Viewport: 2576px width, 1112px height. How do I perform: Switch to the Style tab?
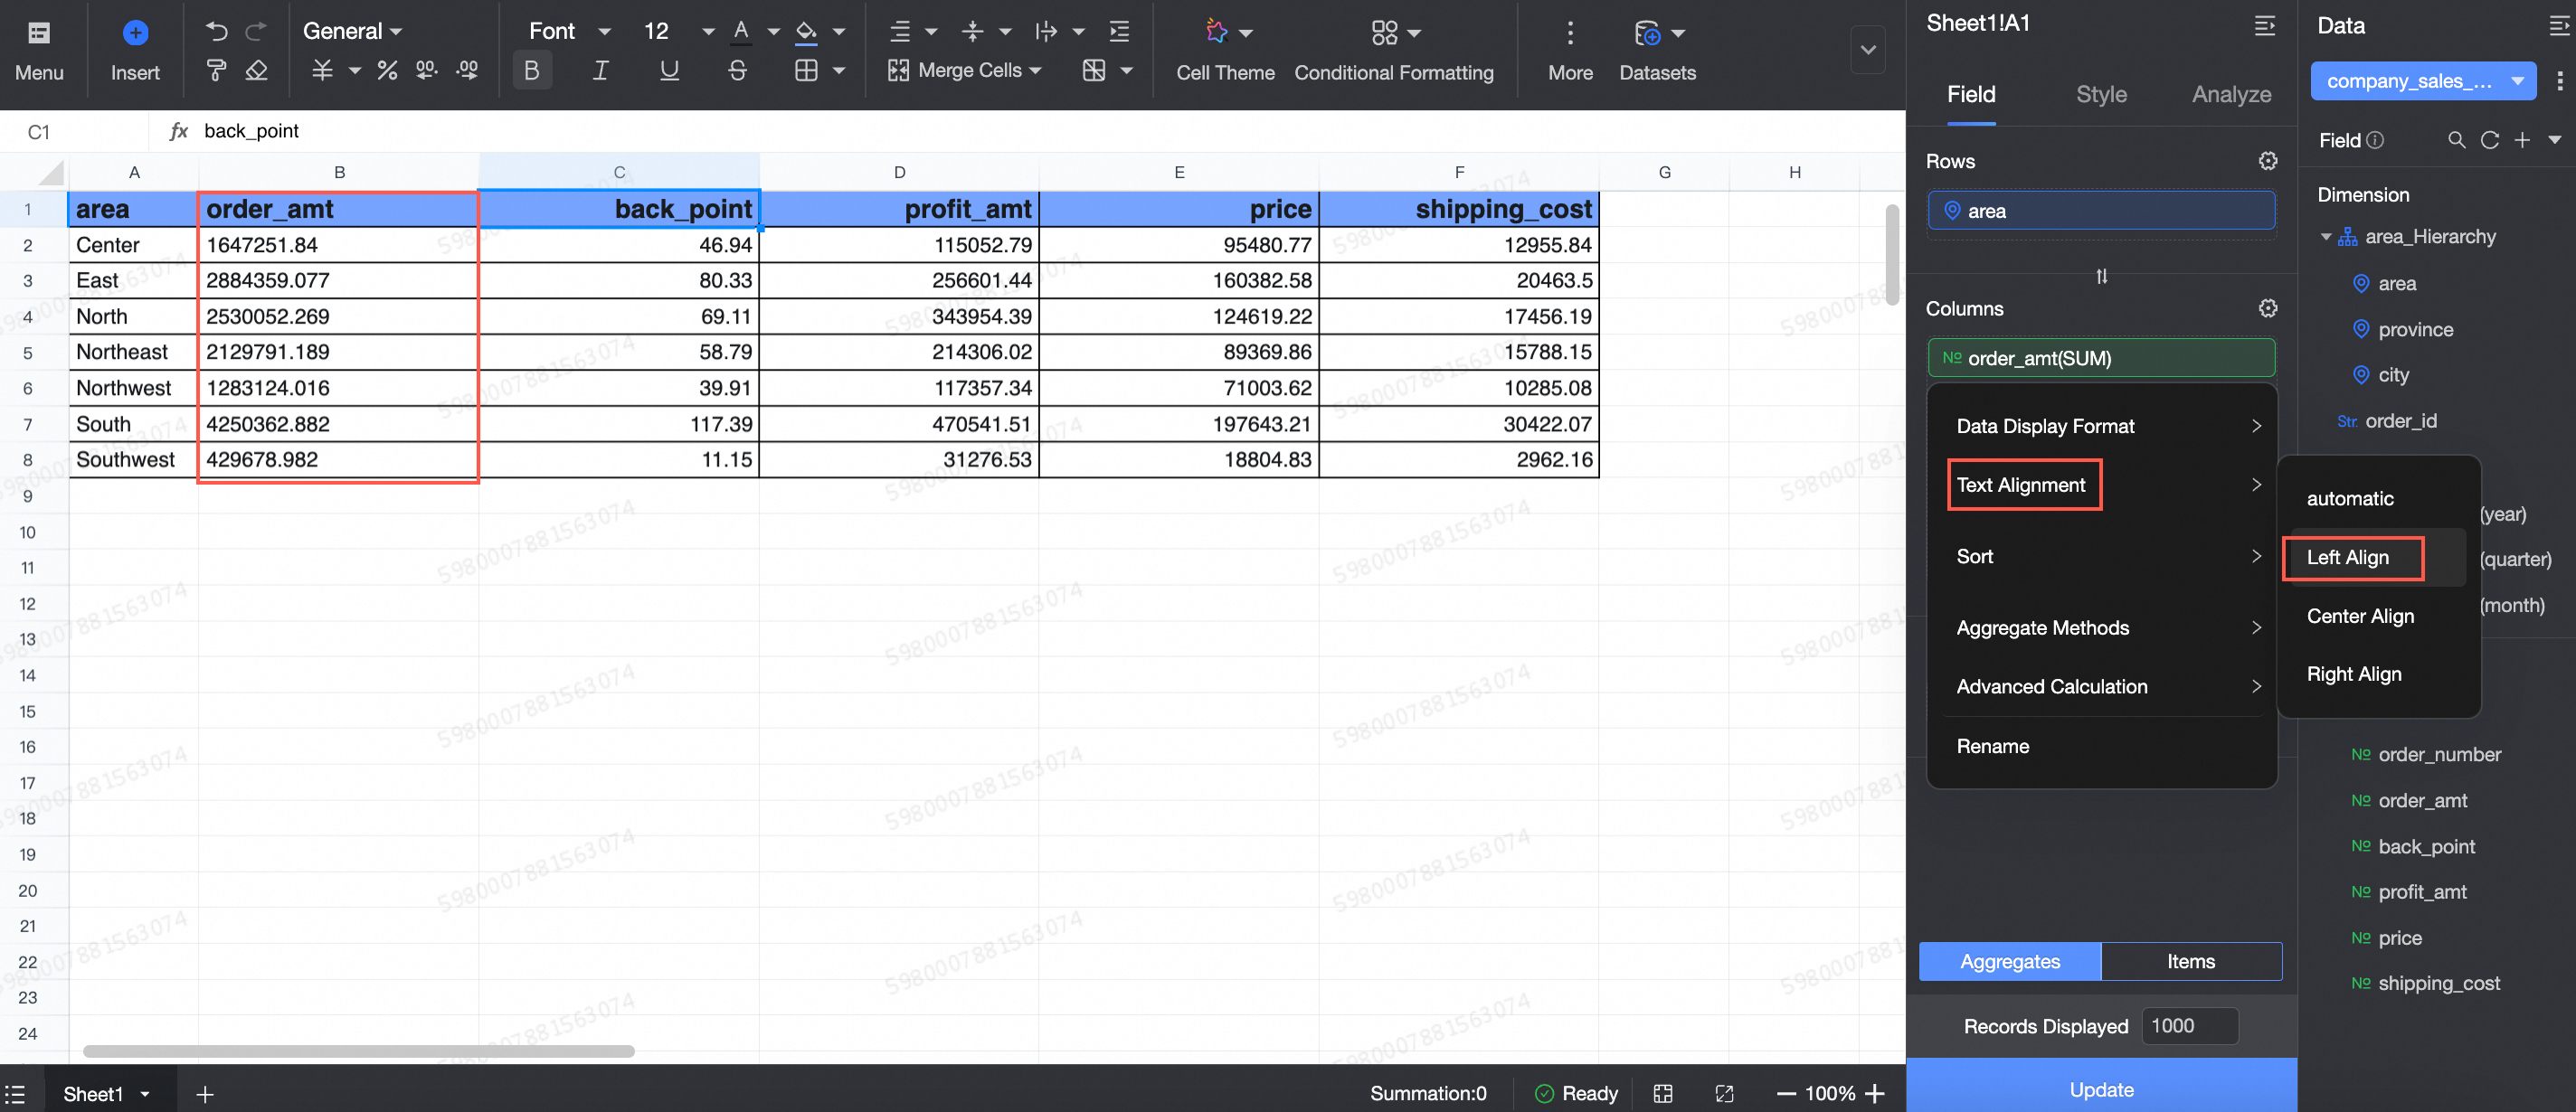(x=2101, y=94)
